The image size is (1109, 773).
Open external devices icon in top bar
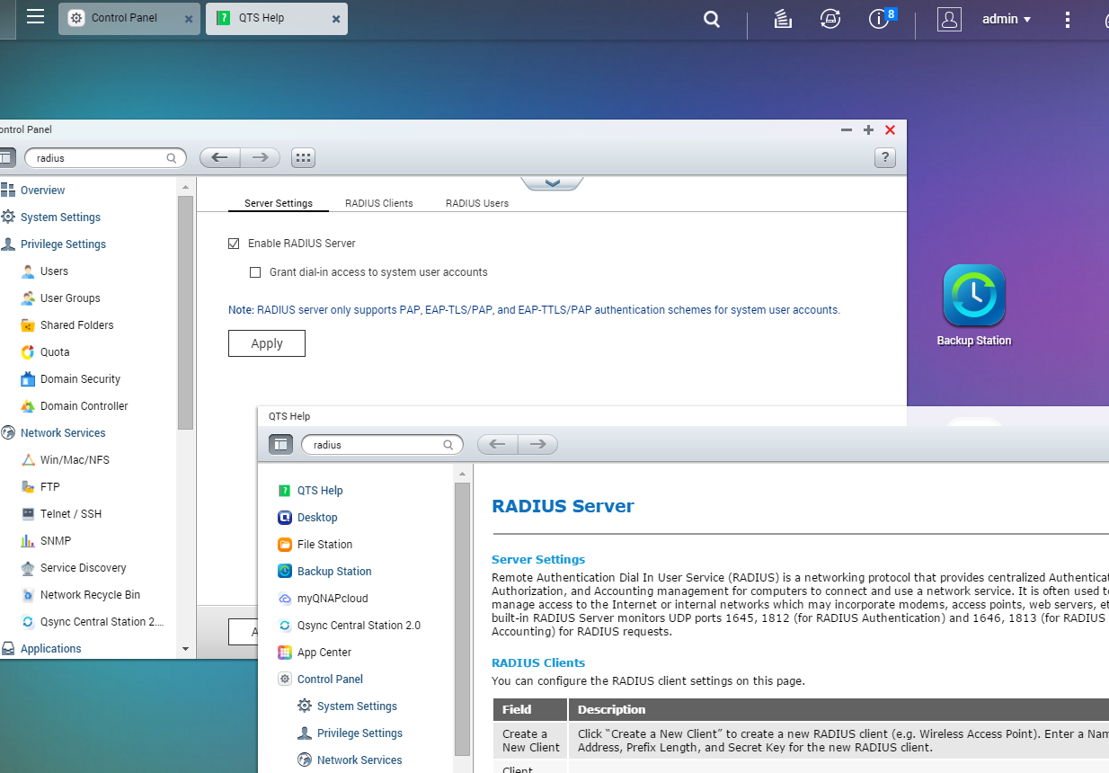(x=830, y=19)
